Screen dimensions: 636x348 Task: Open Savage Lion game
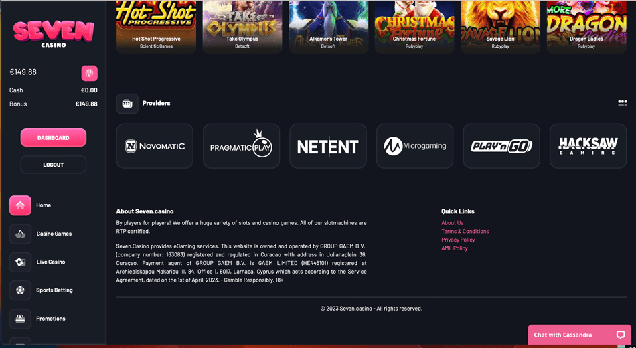(x=500, y=26)
